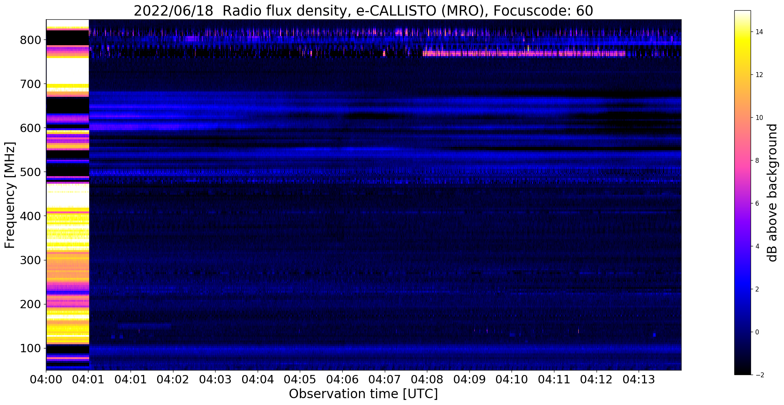Image resolution: width=784 pixels, height=405 pixels.
Task: Click the colorbar tick label 8
Action: 757,161
